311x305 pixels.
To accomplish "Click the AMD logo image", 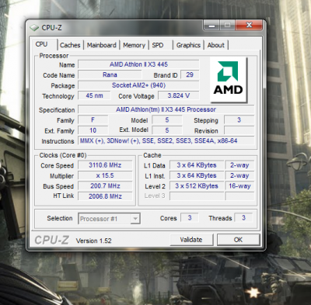I will [229, 80].
